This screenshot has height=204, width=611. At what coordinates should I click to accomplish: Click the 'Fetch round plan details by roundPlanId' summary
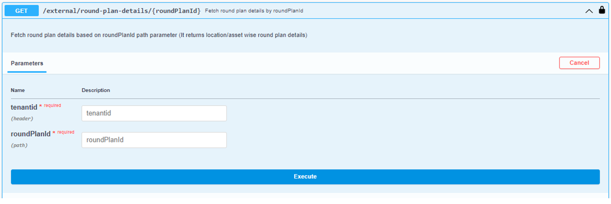254,11
